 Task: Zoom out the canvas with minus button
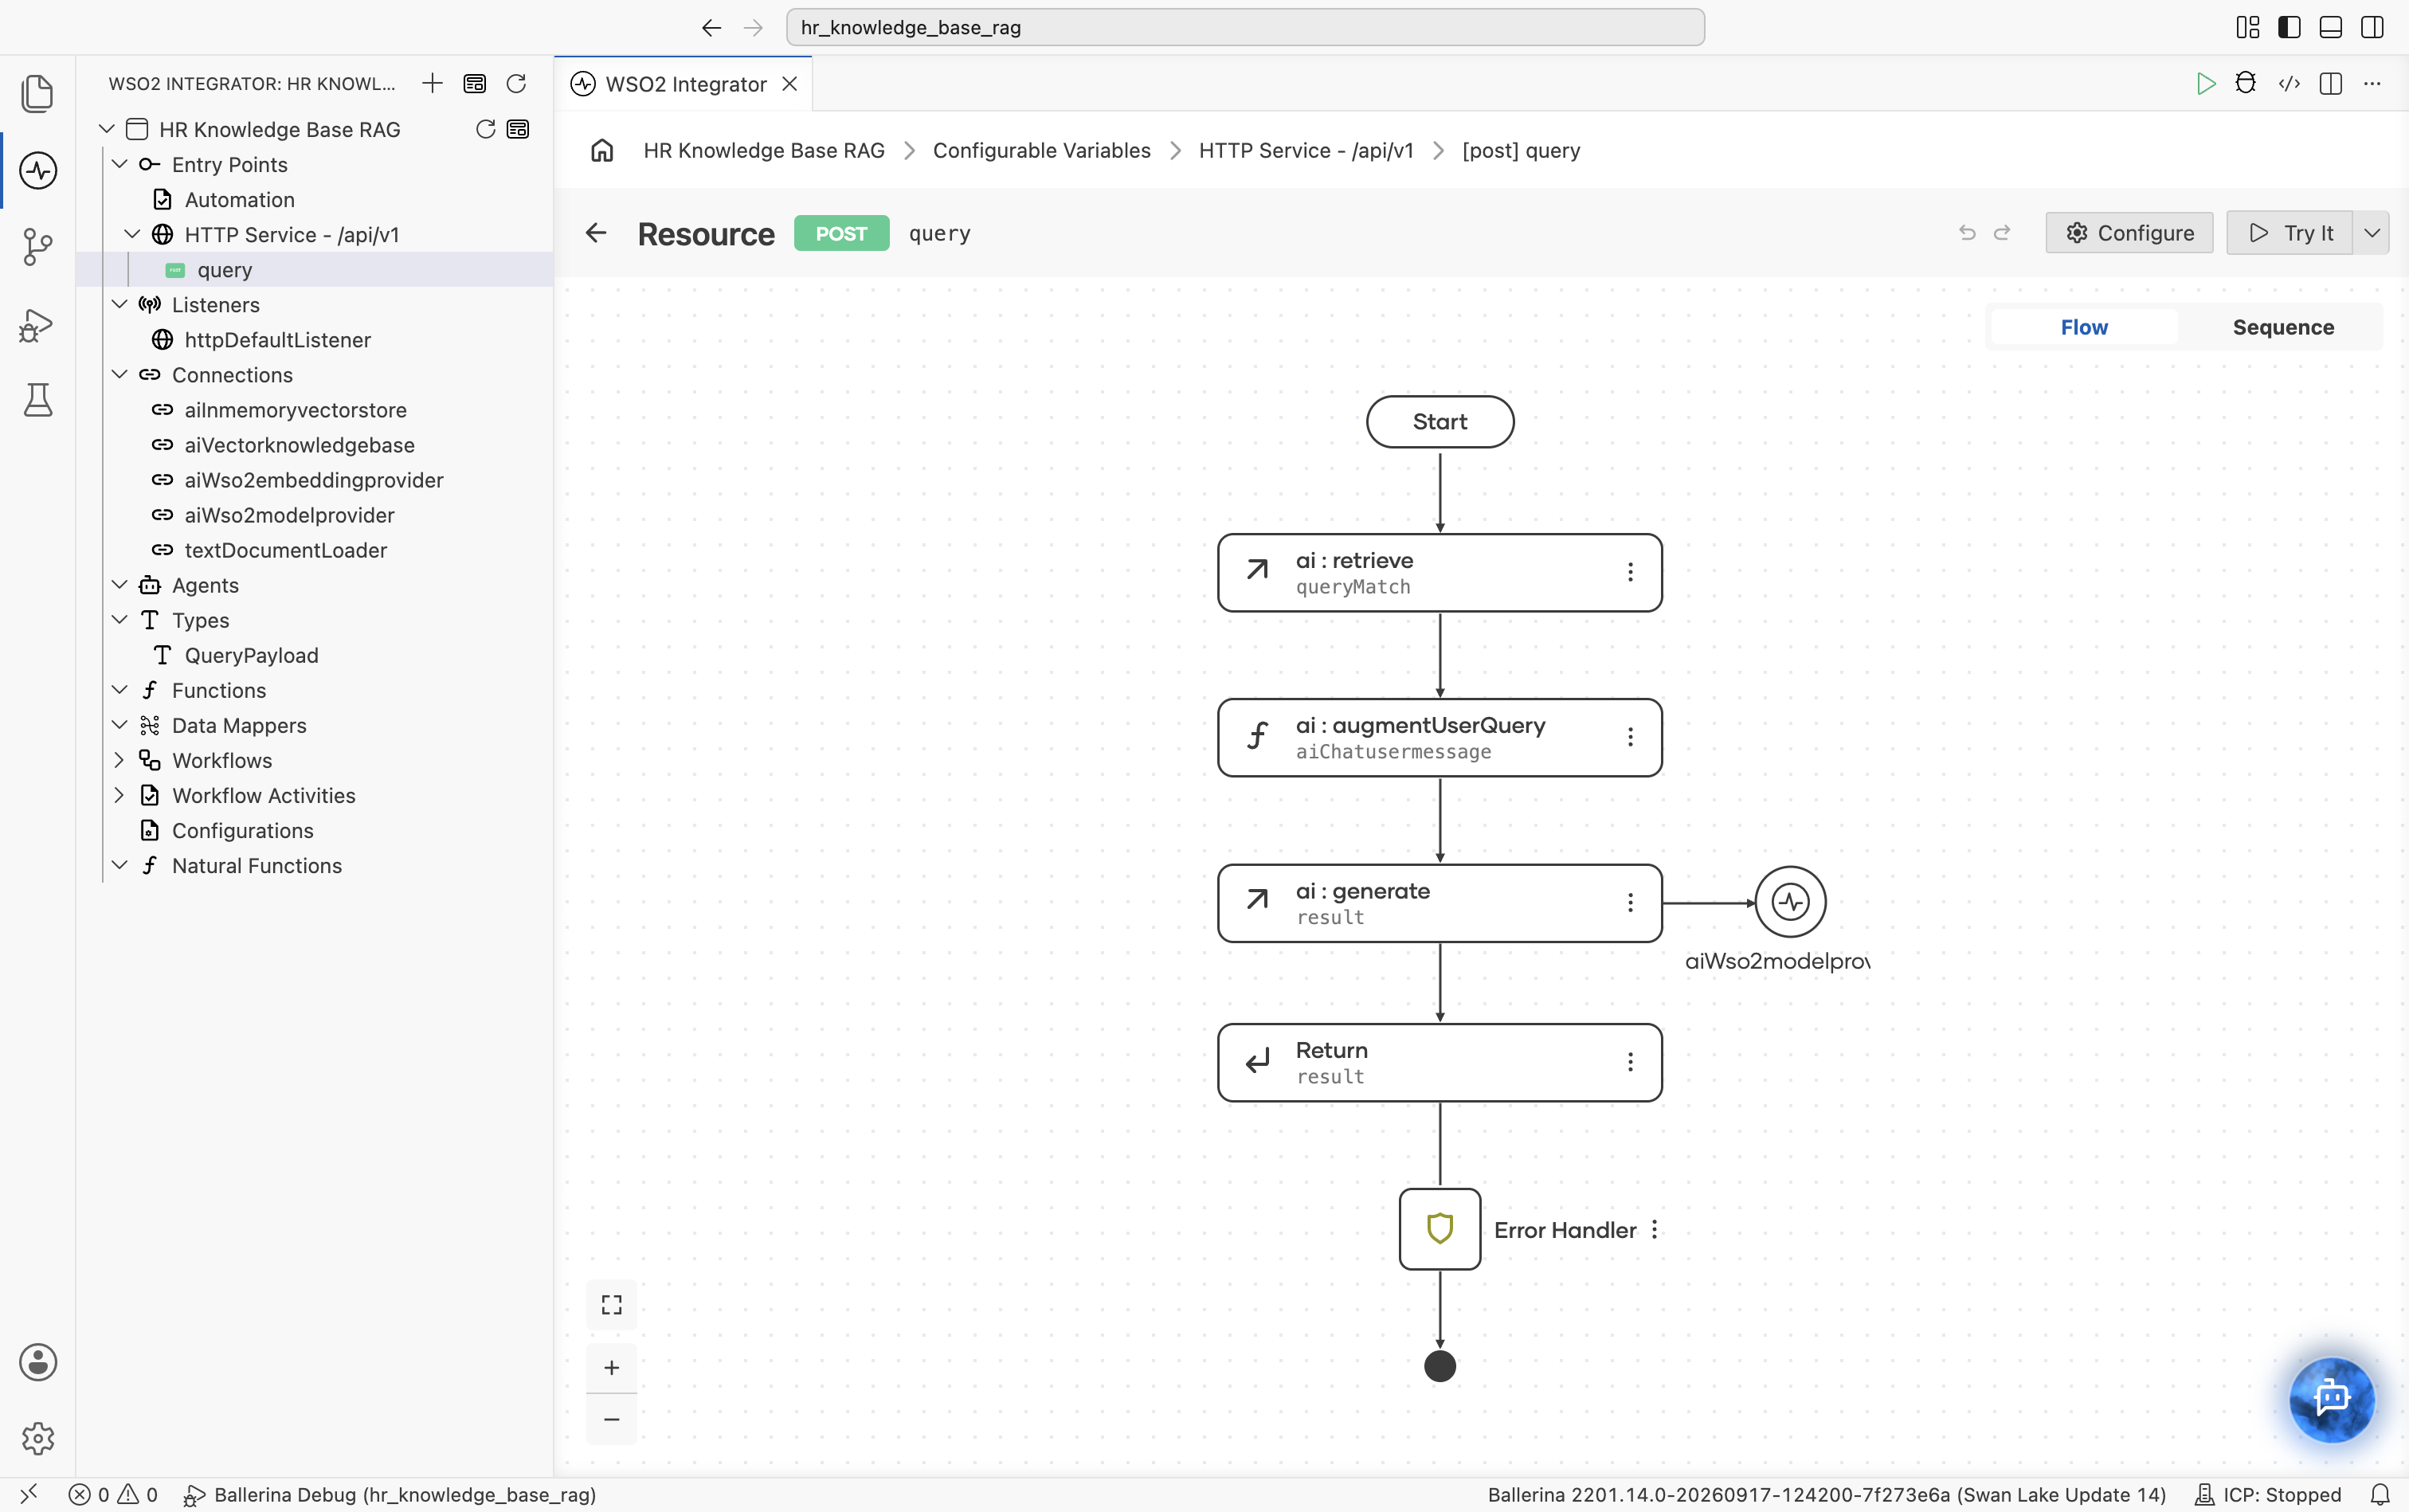click(x=612, y=1419)
